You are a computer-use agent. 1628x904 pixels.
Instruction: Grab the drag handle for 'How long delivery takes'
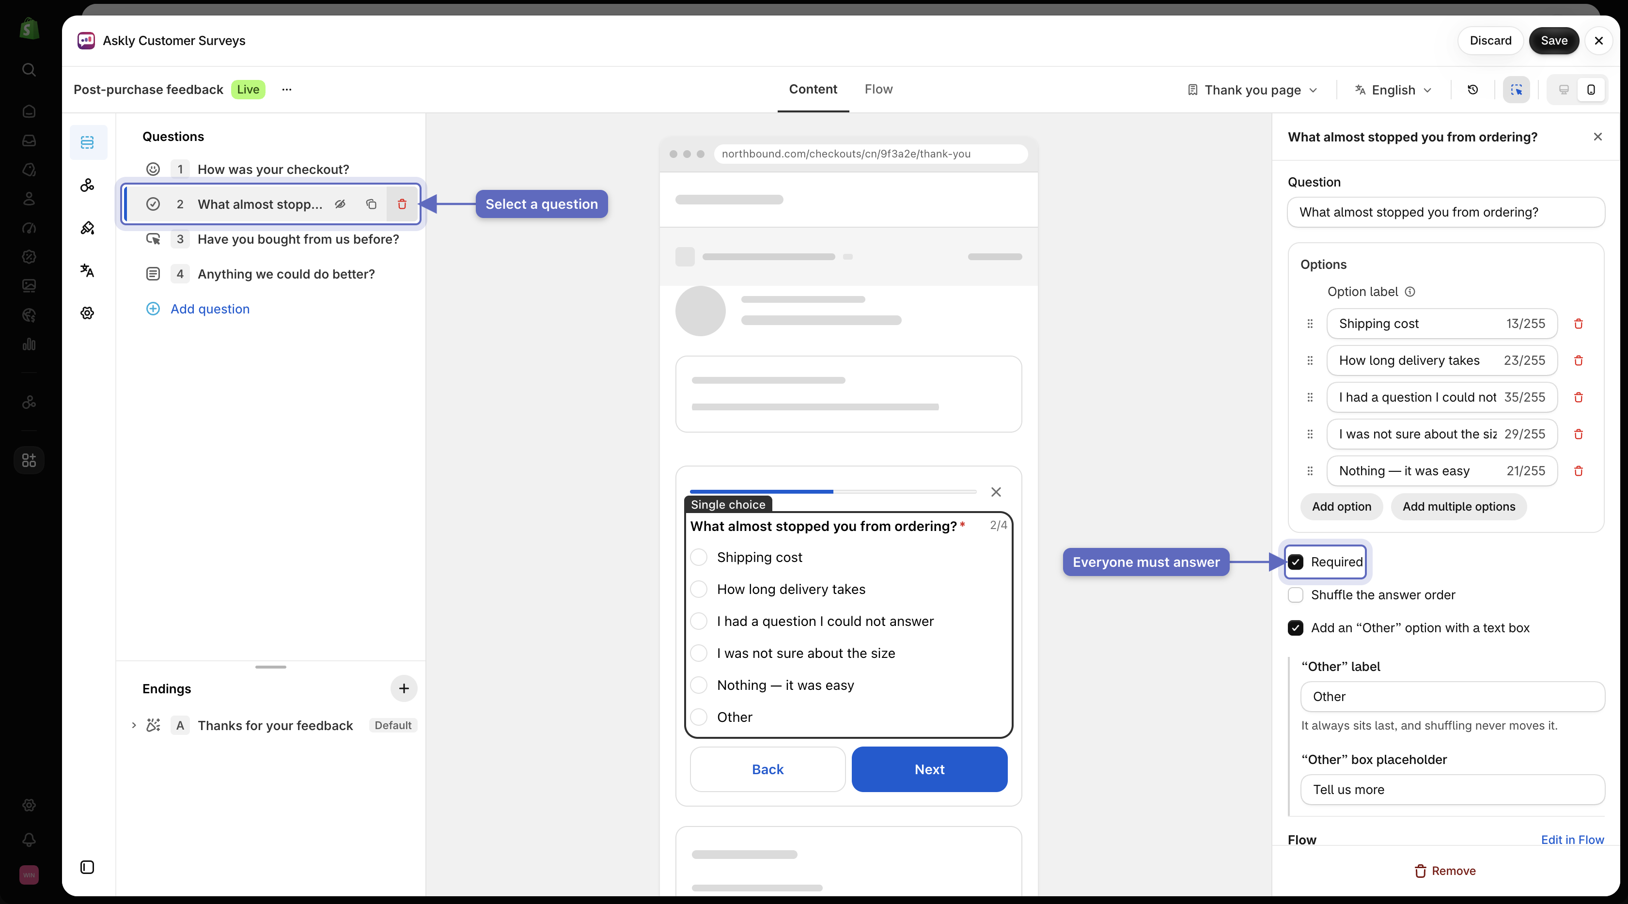coord(1310,360)
